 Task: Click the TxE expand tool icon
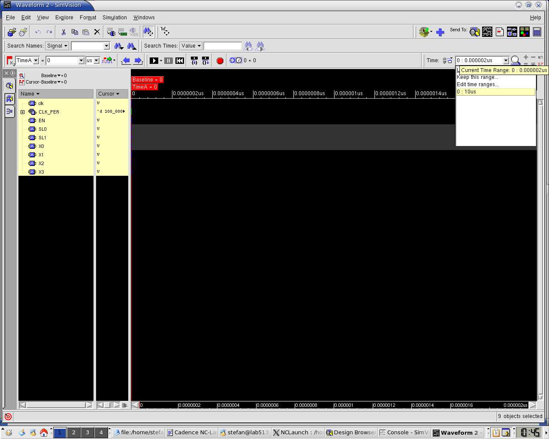point(165,31)
